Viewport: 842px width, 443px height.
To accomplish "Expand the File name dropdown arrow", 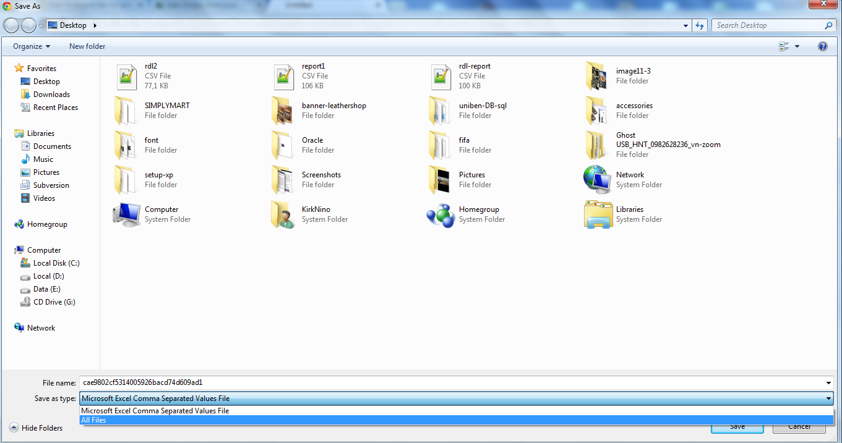I will pos(828,382).
